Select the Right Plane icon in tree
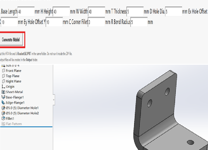The height and width of the screenshot is (150, 208). pyautogui.click(x=3, y=81)
